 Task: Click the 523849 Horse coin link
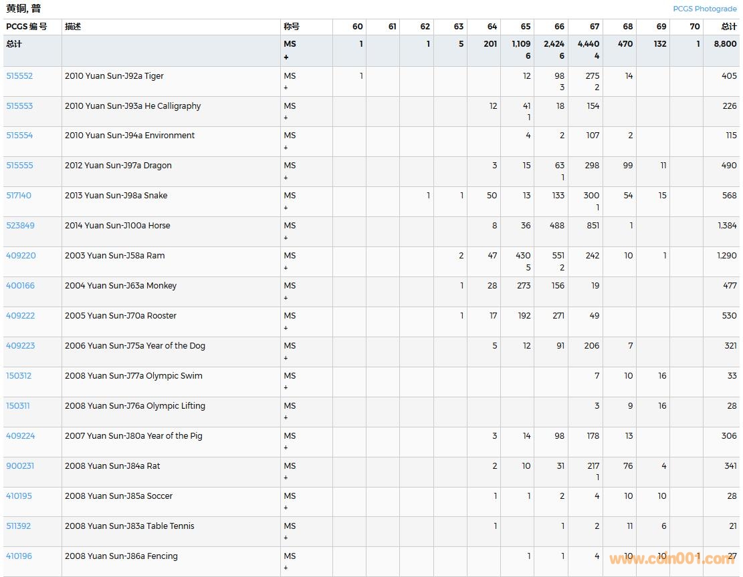click(20, 226)
